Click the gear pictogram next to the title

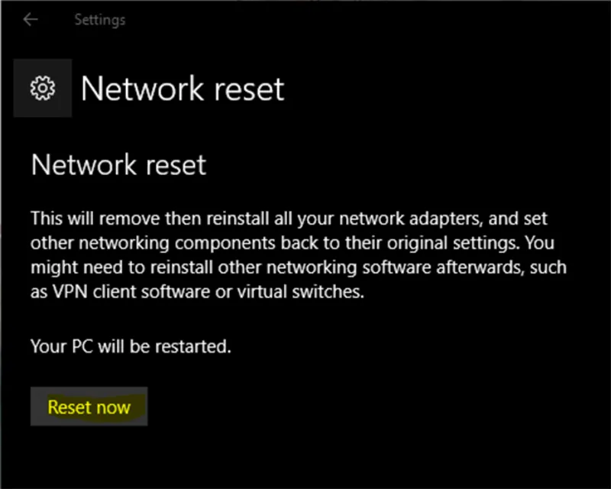pos(42,88)
